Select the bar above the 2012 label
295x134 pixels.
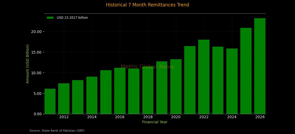[x=64, y=99]
